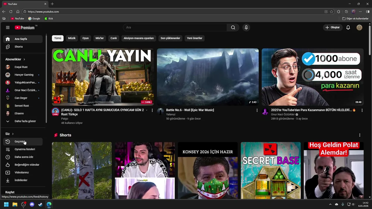This screenshot has height=209, width=372.
Task: Click the browser address bar
Action: [x=174, y=12]
